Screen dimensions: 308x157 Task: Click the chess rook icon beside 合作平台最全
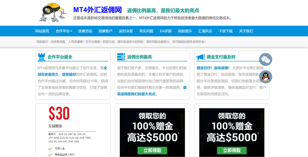(x=42, y=57)
